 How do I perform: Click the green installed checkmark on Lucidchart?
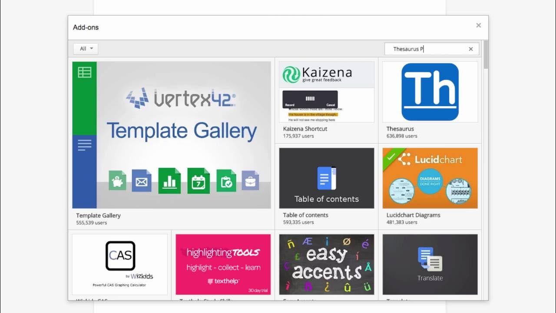[x=391, y=156]
